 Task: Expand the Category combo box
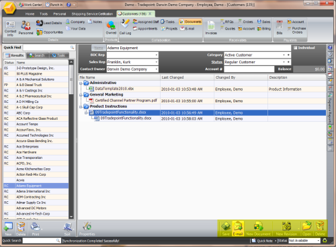(x=284, y=55)
